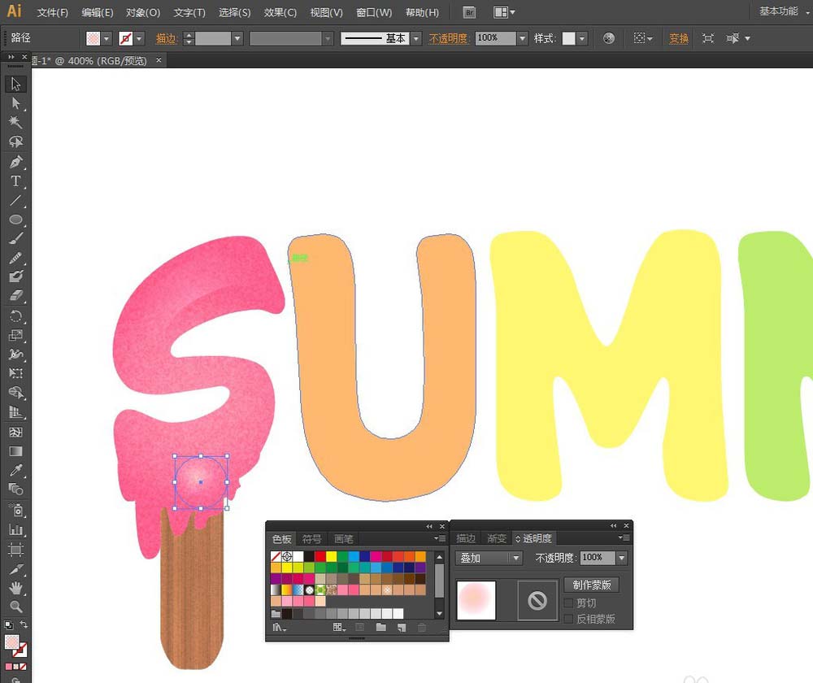The width and height of the screenshot is (813, 683).
Task: Select the Pen tool
Action: point(15,162)
